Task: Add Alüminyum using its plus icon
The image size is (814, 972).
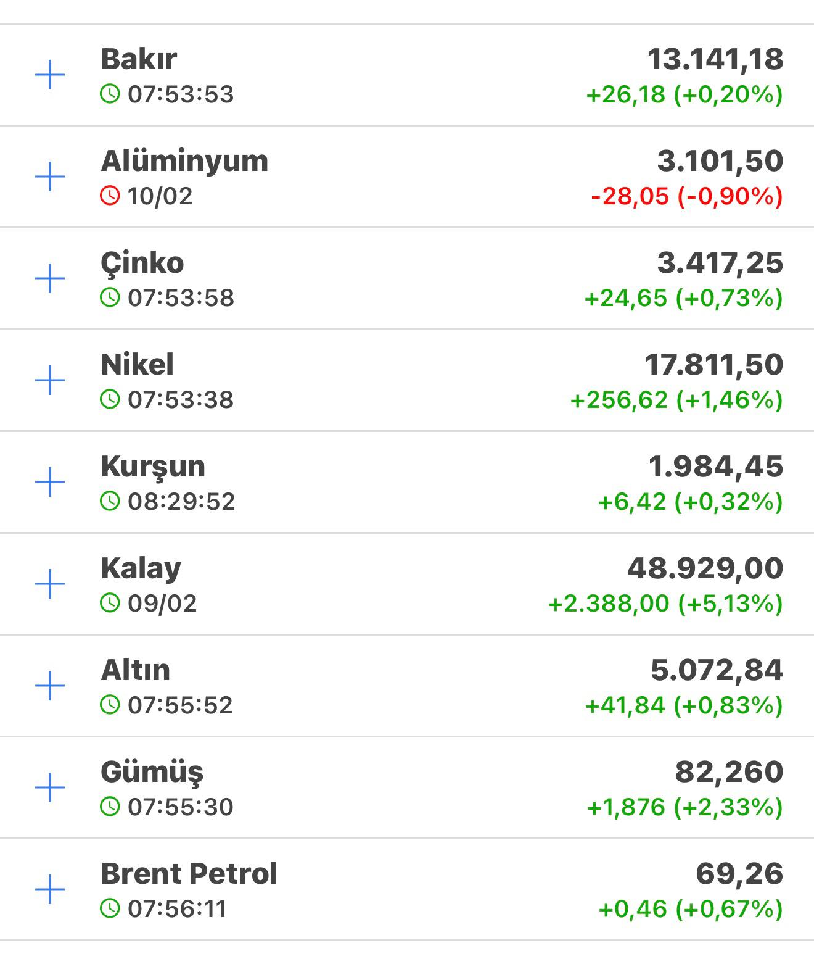Action: coord(50,177)
